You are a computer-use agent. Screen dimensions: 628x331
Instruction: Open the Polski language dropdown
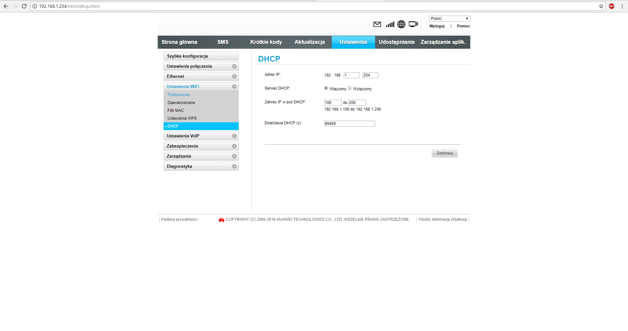[450, 19]
